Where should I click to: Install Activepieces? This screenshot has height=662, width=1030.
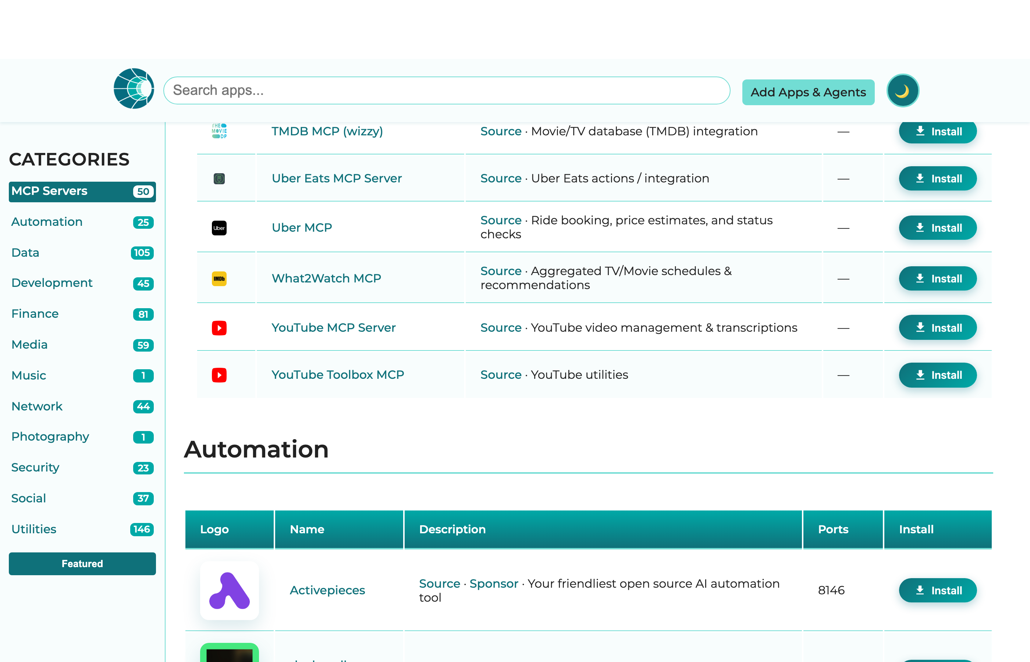[x=938, y=591]
